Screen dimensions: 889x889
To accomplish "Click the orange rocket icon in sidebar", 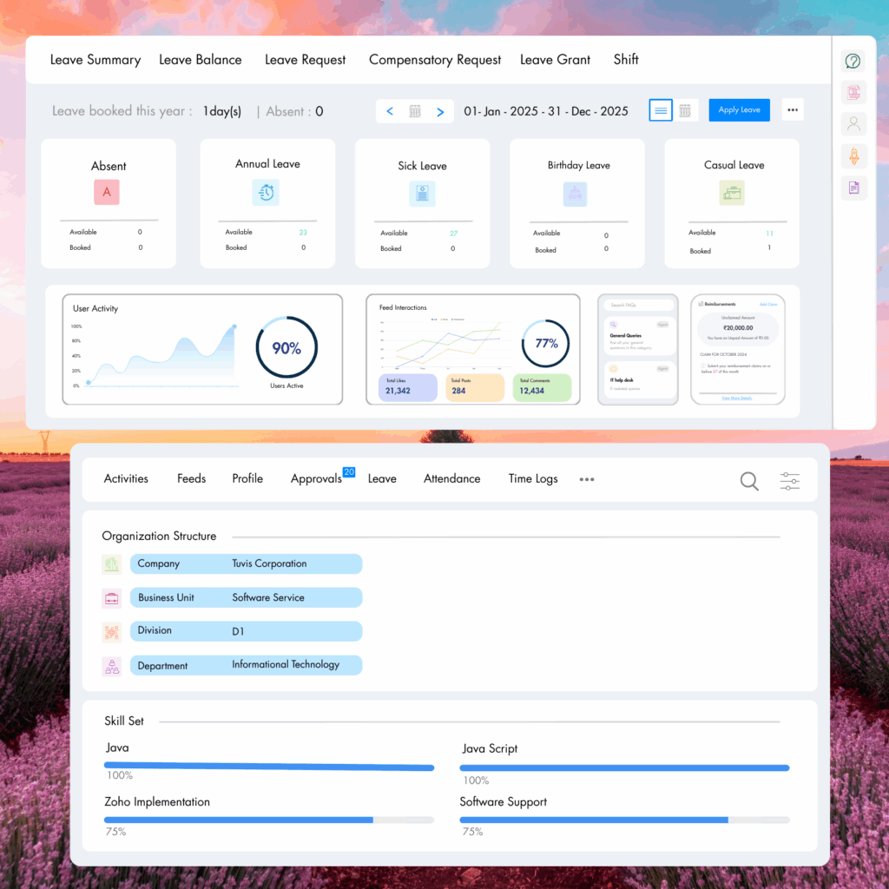I will point(854,156).
